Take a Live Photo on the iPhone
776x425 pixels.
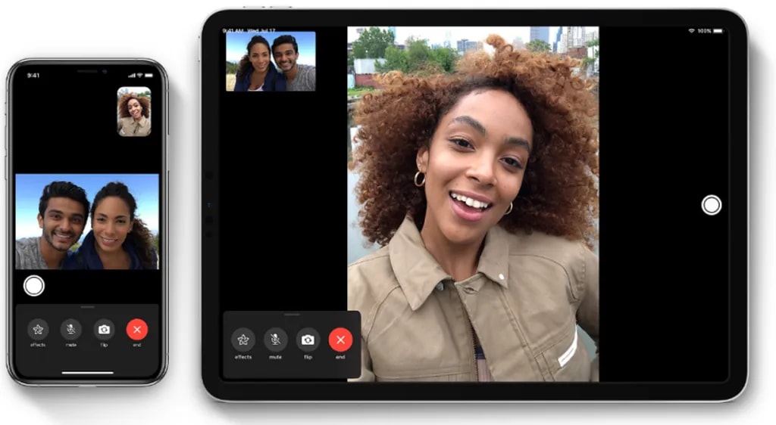point(33,286)
